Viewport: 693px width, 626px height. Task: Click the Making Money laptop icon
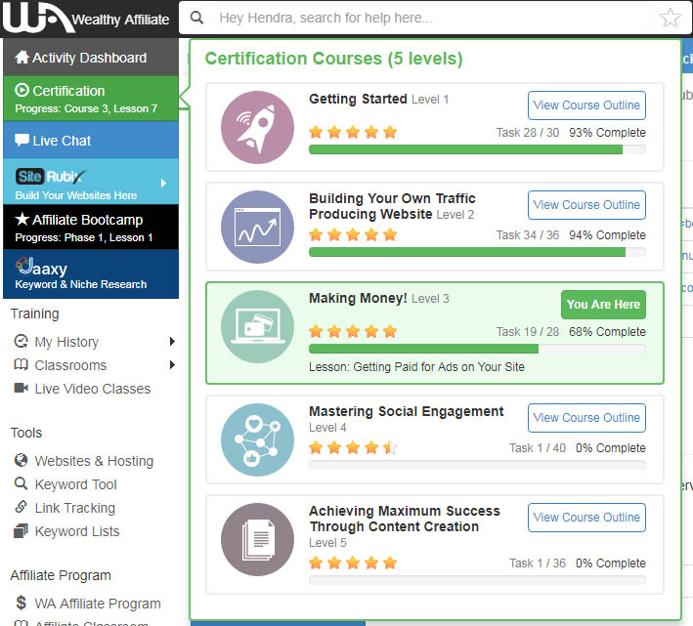[257, 327]
